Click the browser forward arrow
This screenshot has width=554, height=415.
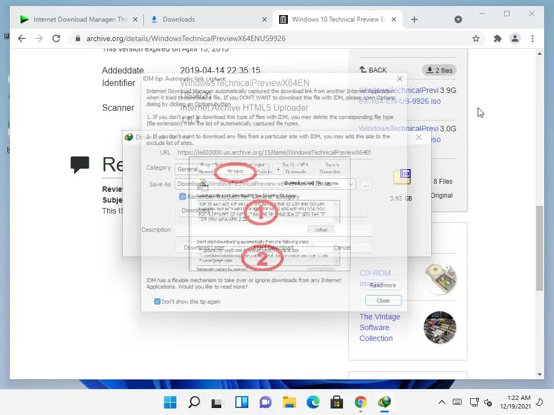(x=39, y=38)
